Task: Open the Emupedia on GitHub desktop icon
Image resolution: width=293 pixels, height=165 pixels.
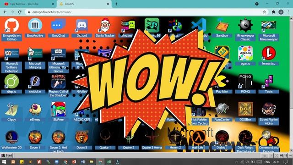Action: (11, 29)
